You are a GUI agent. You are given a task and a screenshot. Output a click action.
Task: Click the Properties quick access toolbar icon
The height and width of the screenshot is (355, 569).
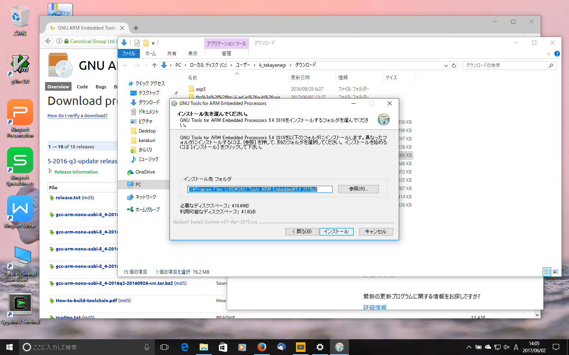[x=137, y=43]
